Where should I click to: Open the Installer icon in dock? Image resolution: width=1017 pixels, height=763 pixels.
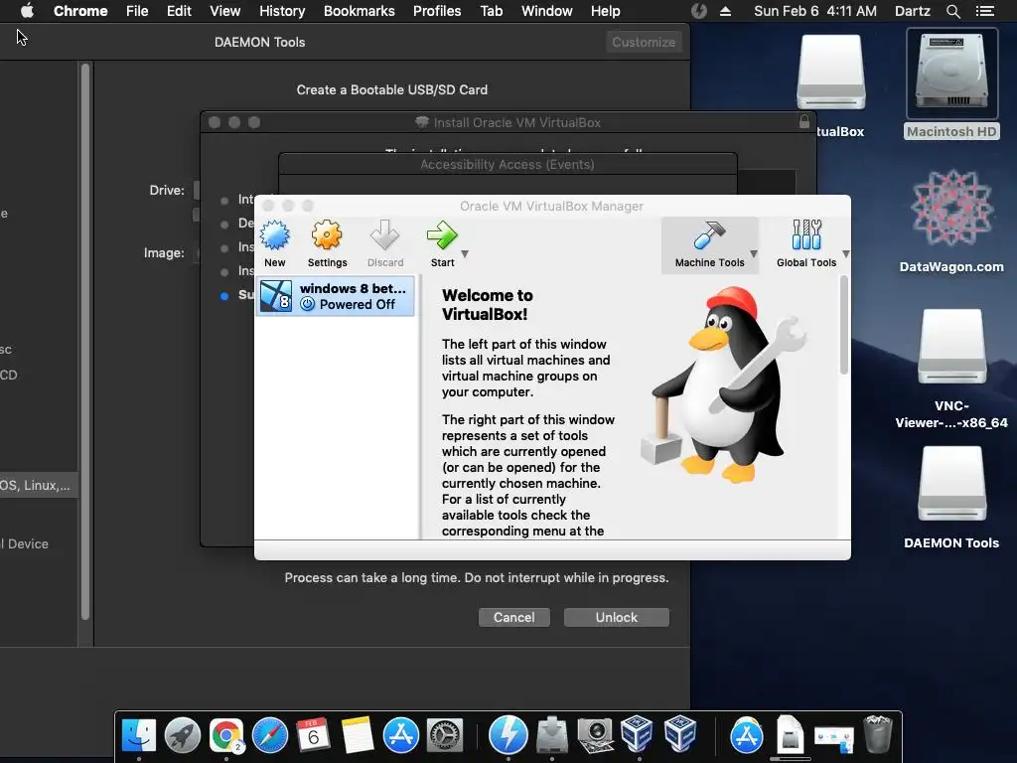(x=552, y=735)
